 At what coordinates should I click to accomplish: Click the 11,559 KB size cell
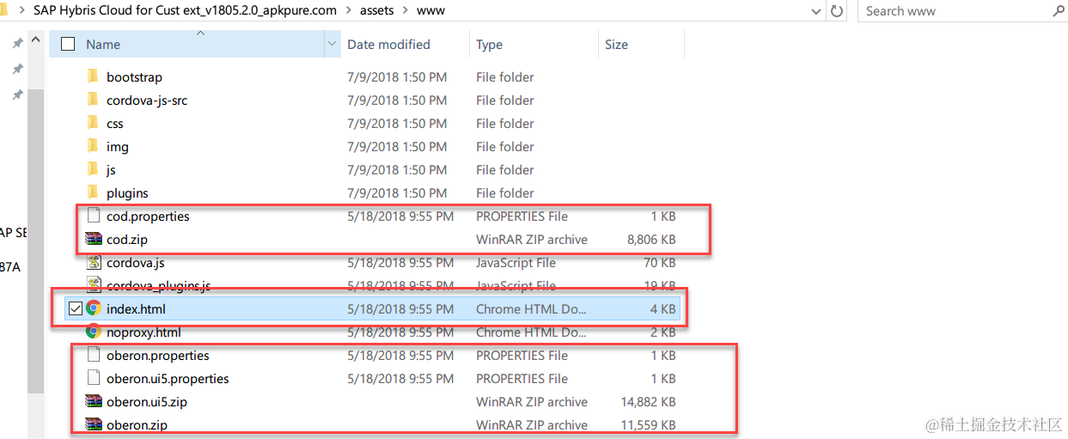click(x=648, y=424)
